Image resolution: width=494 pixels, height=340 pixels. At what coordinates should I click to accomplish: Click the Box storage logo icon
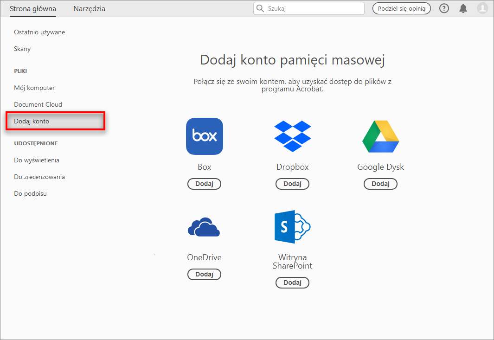click(x=204, y=136)
